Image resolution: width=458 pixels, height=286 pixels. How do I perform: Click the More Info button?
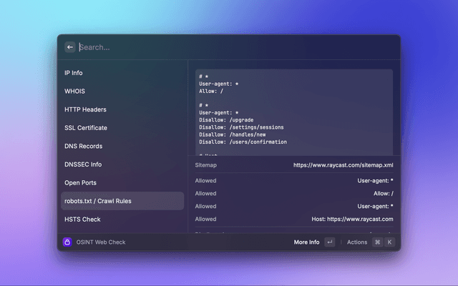coord(306,242)
